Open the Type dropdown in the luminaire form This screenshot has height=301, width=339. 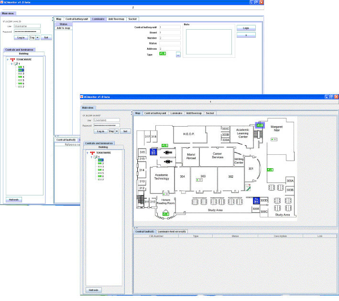[x=178, y=55]
